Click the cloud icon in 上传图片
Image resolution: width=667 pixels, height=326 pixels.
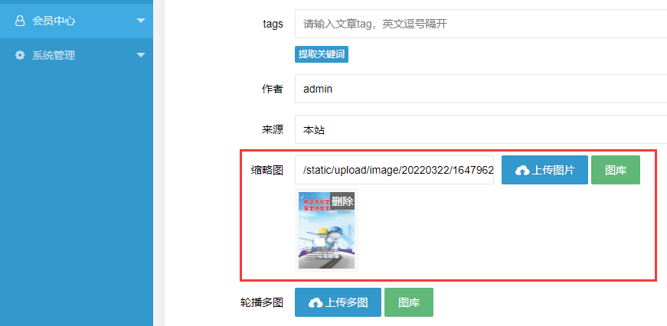coord(522,171)
